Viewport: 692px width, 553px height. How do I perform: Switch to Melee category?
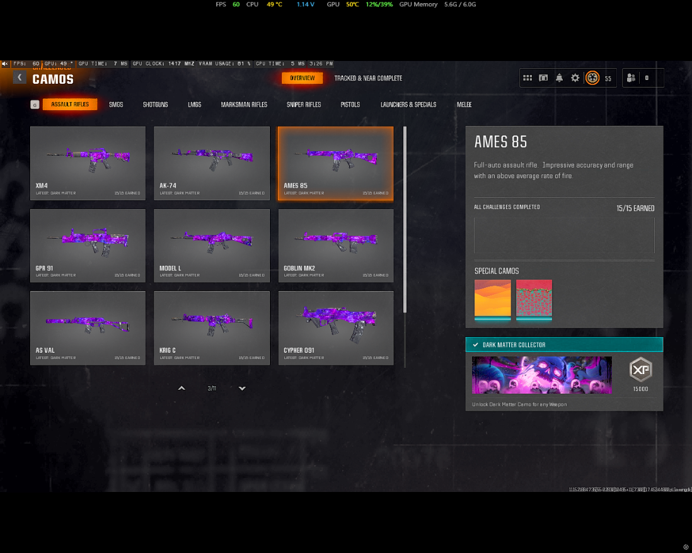click(464, 105)
